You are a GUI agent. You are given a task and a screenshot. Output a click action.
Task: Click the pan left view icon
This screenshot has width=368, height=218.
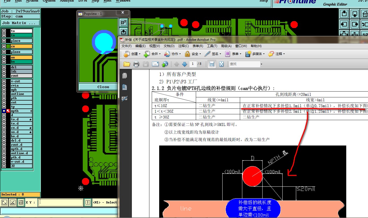[x=344, y=24]
